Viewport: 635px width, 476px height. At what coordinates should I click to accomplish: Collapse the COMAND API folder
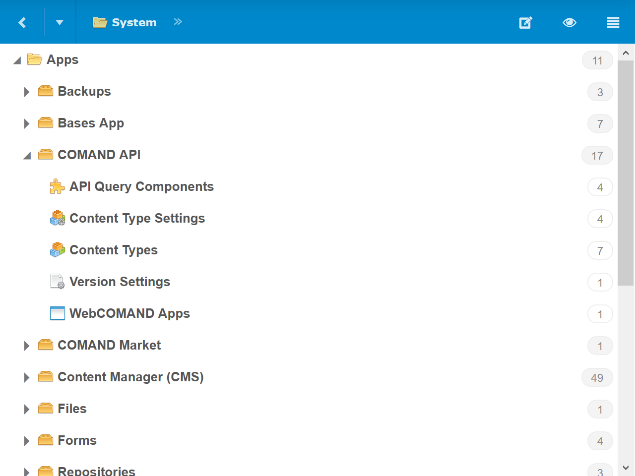pyautogui.click(x=27, y=155)
